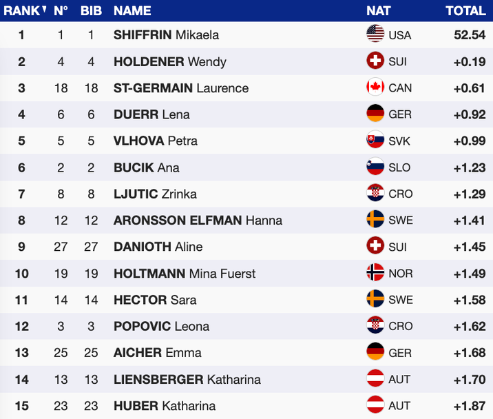The width and height of the screenshot is (493, 419).
Task: Click the Sweden flag beside Aronsson Elfman
Action: [x=375, y=220]
